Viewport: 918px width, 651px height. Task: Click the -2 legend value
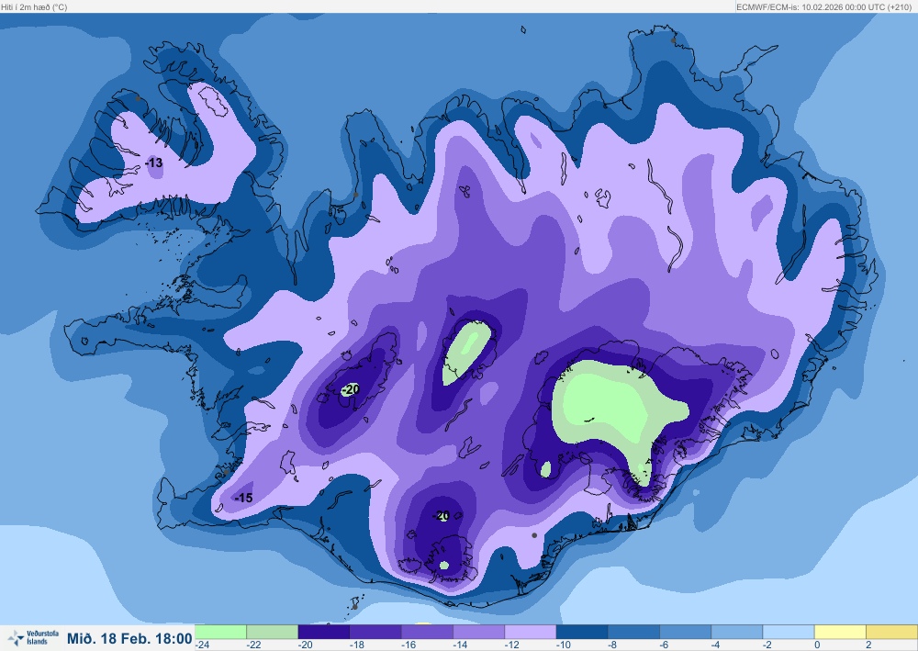(767, 645)
